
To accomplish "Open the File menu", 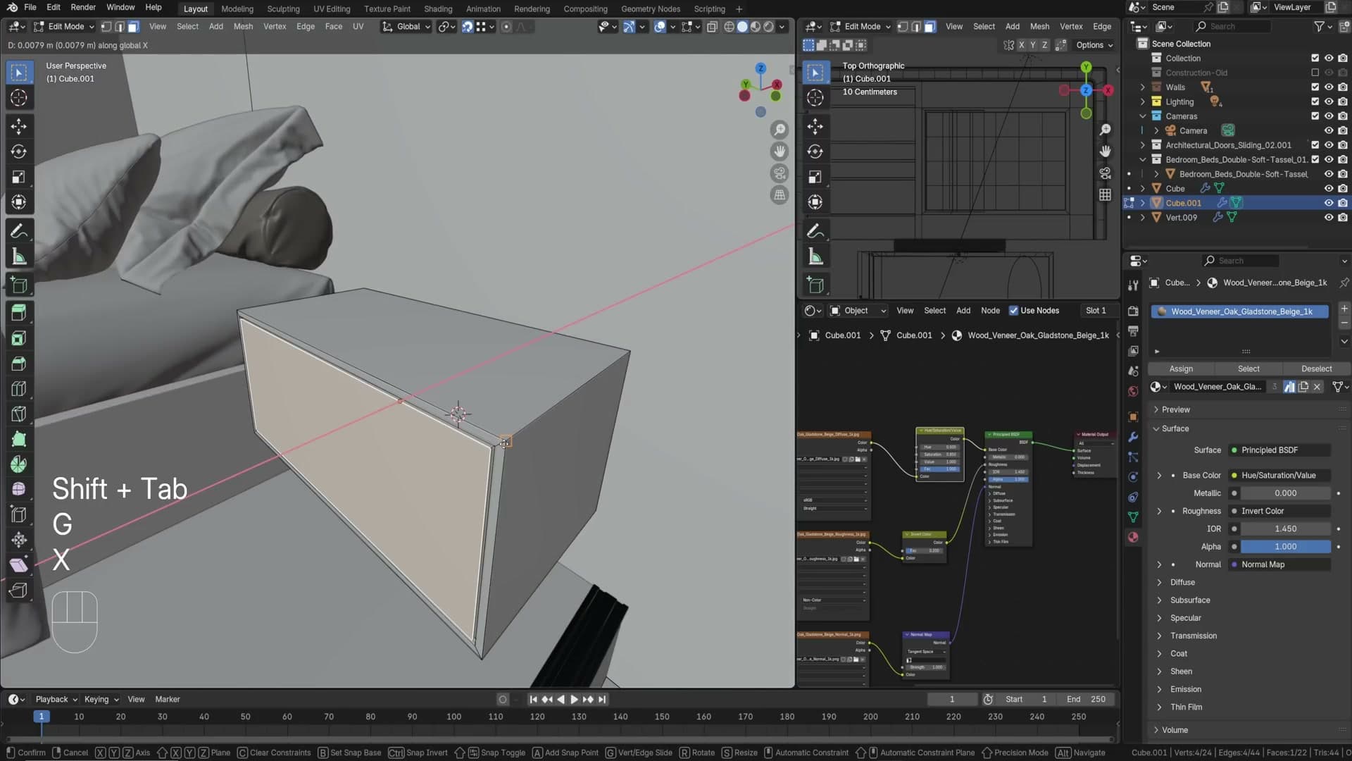I will click(30, 7).
